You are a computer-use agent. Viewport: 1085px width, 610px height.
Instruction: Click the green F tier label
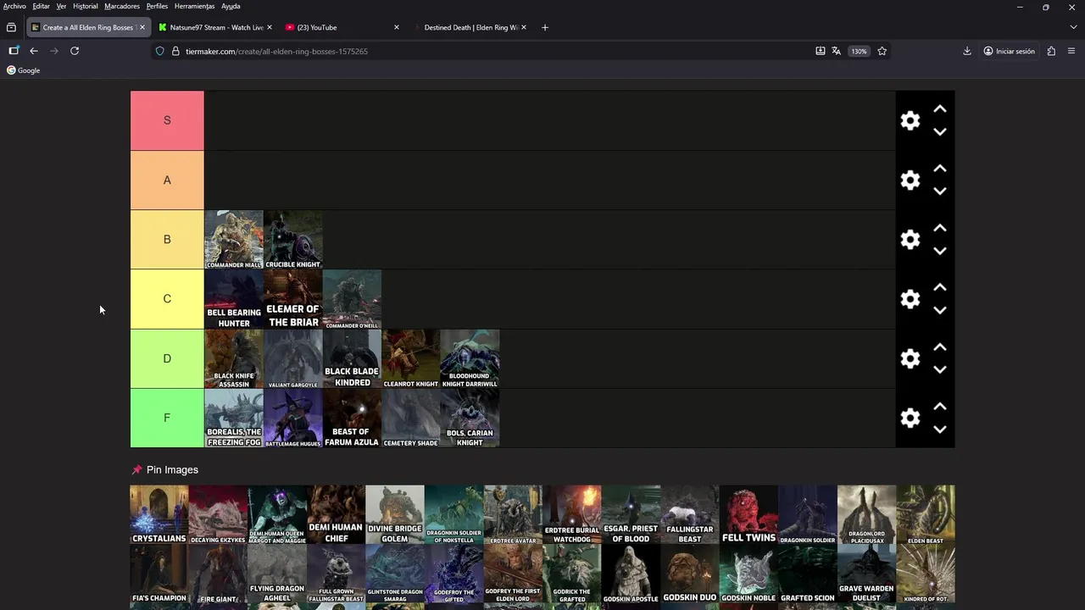[167, 418]
